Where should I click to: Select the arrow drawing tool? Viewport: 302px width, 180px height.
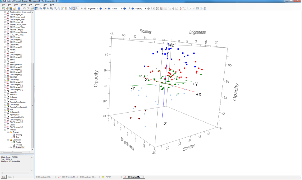(x=193, y=8)
